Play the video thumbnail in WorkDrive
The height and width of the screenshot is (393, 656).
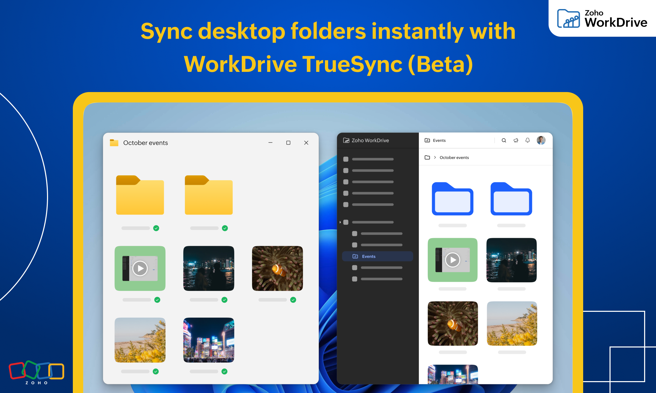pyautogui.click(x=452, y=260)
